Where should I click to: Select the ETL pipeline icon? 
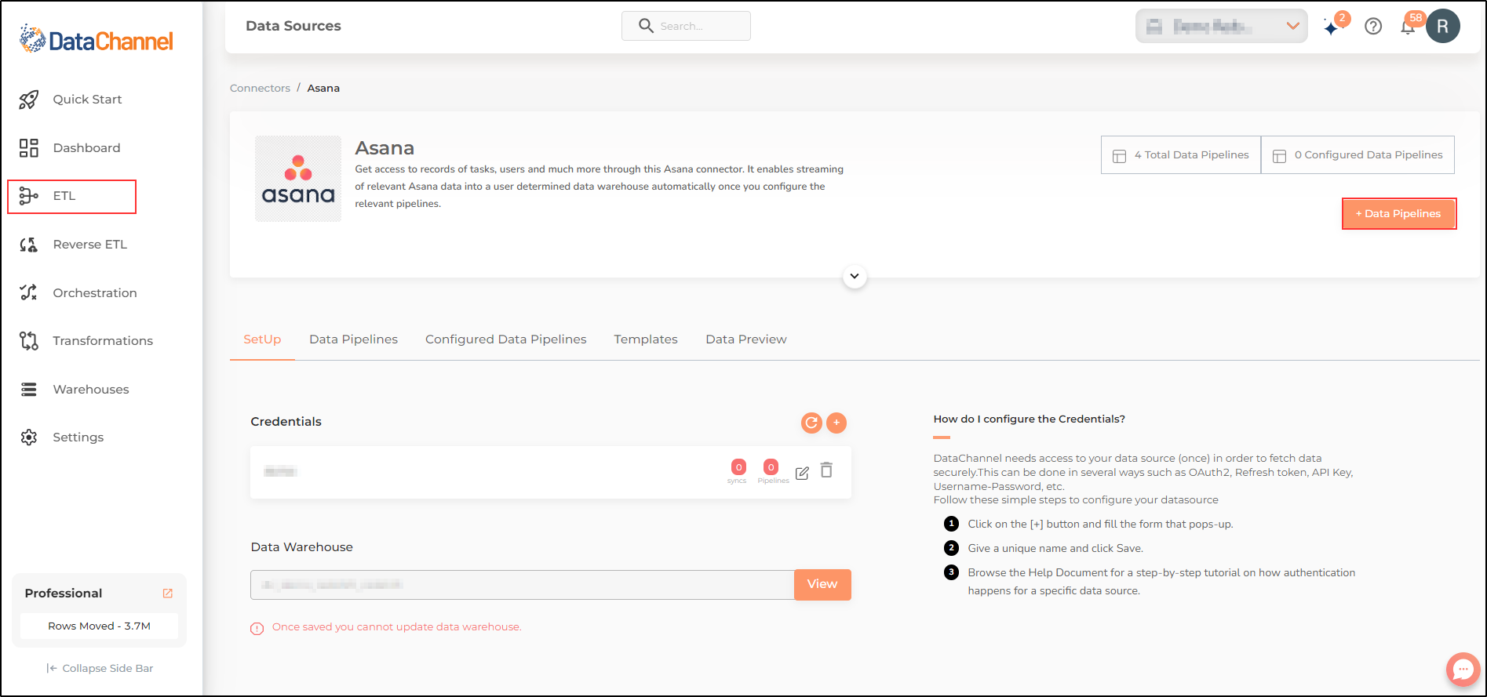tap(29, 196)
